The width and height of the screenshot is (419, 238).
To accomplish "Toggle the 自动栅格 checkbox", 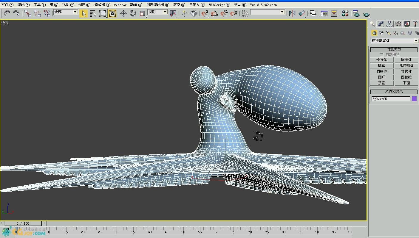I will point(381,55).
